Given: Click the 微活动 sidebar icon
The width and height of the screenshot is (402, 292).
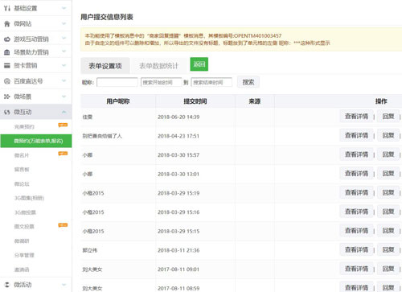Looking at the screenshot, I should click(7, 285).
